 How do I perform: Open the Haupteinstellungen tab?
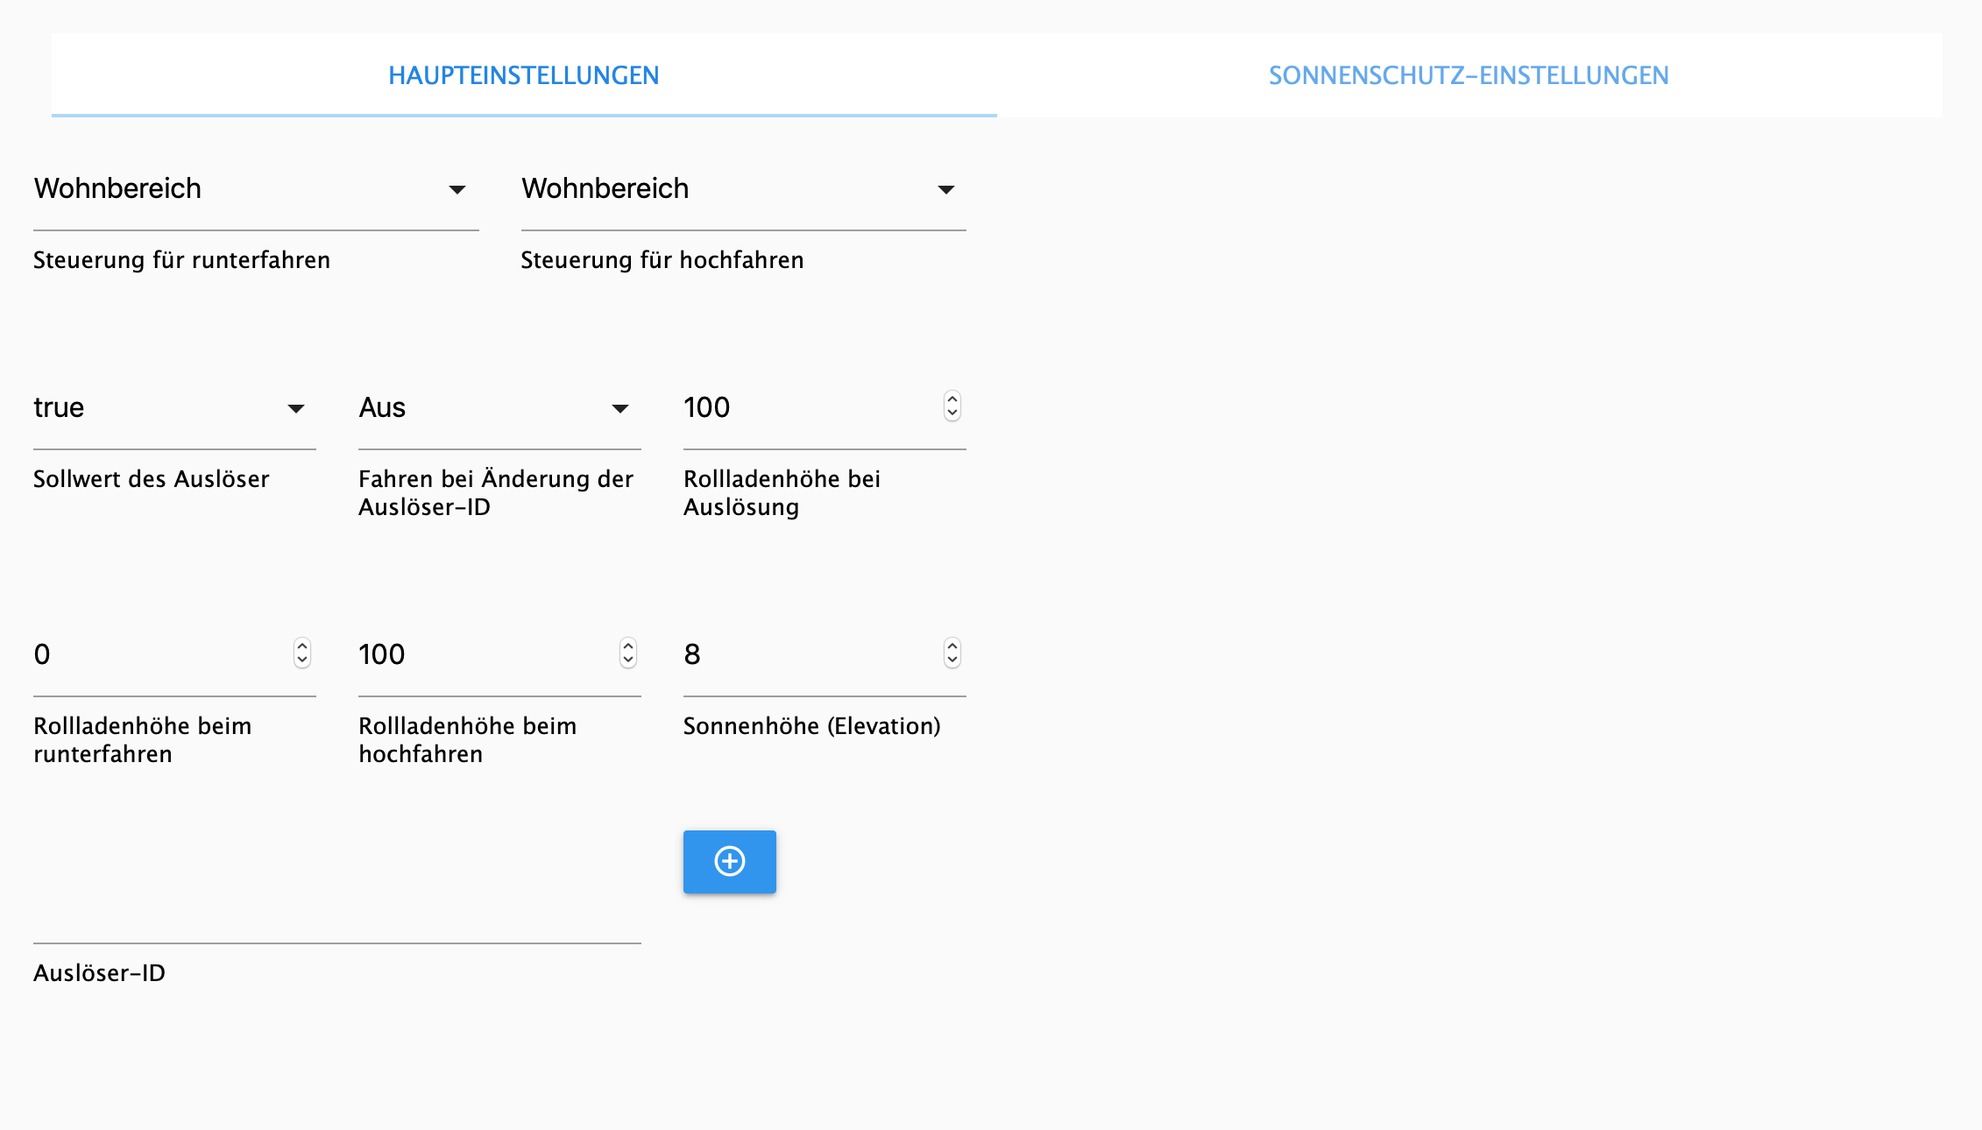523,75
